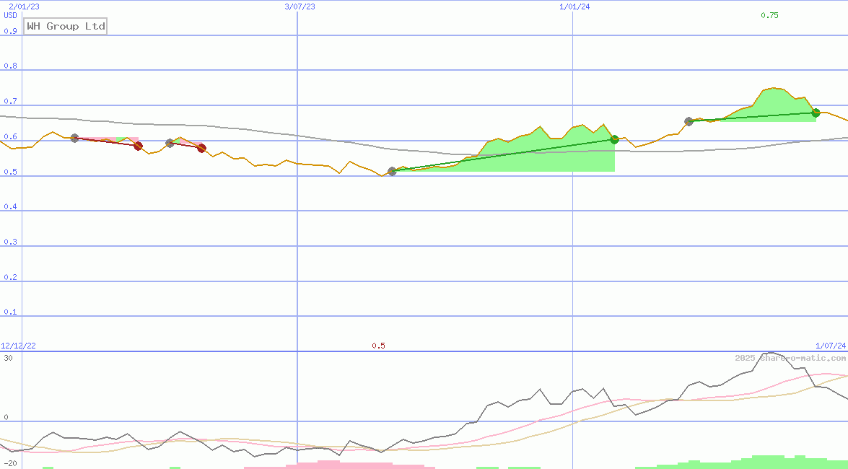Select the gray marker starting the rightmost trendline
Viewport: 848px width, 469px height.
(688, 121)
